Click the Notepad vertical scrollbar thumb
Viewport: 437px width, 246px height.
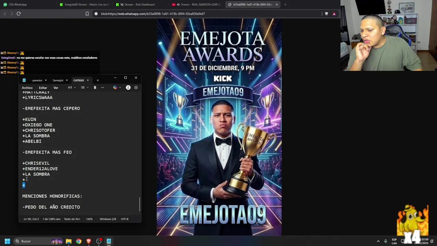140,204
